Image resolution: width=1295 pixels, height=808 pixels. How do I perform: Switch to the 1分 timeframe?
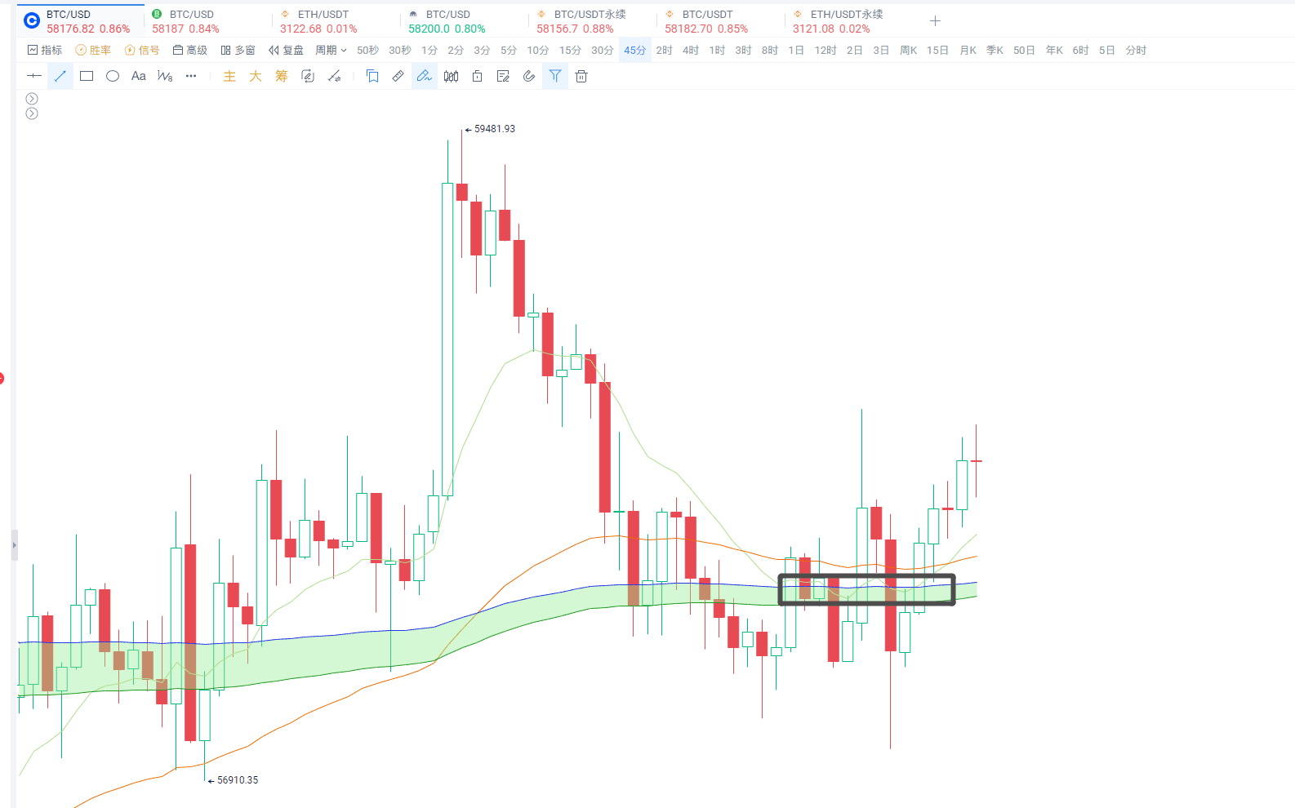(429, 50)
